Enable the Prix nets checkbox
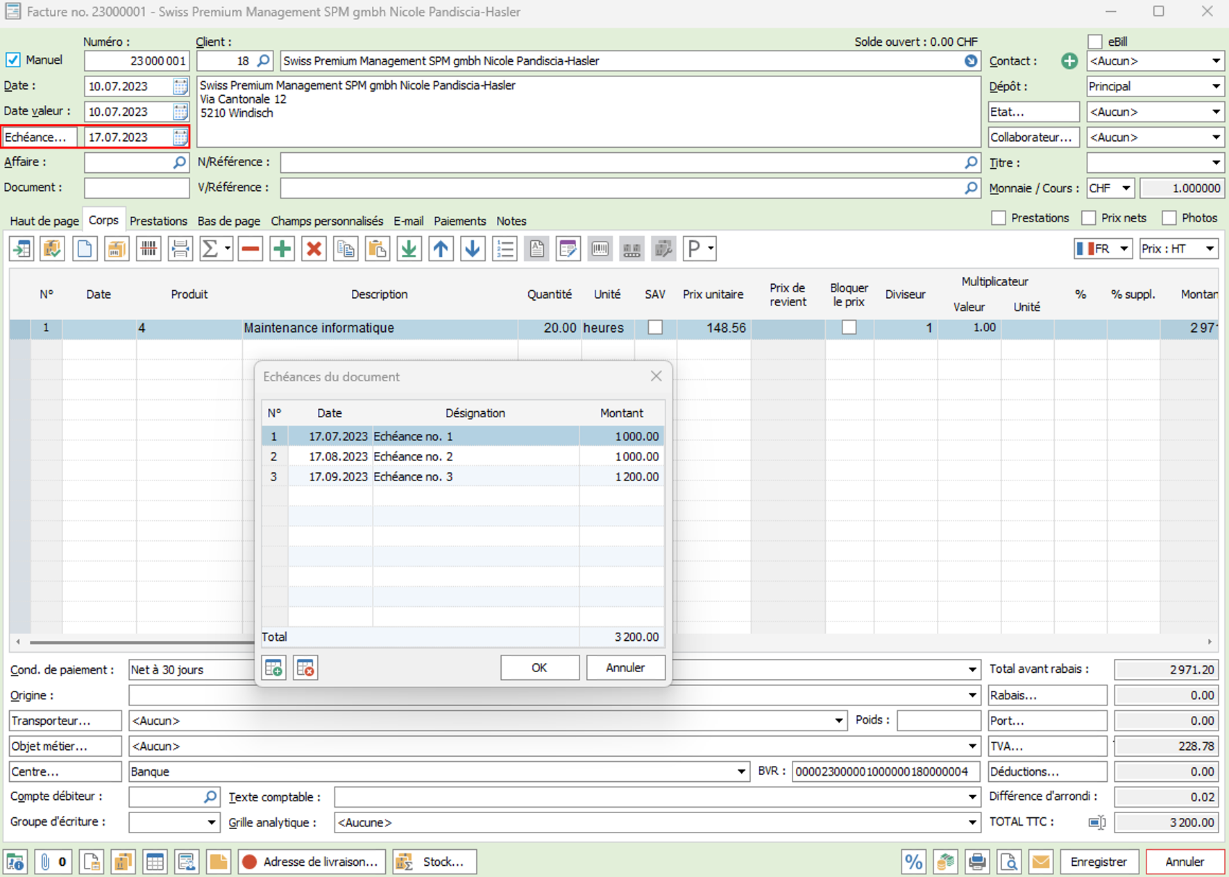The image size is (1229, 877). pos(1089,218)
